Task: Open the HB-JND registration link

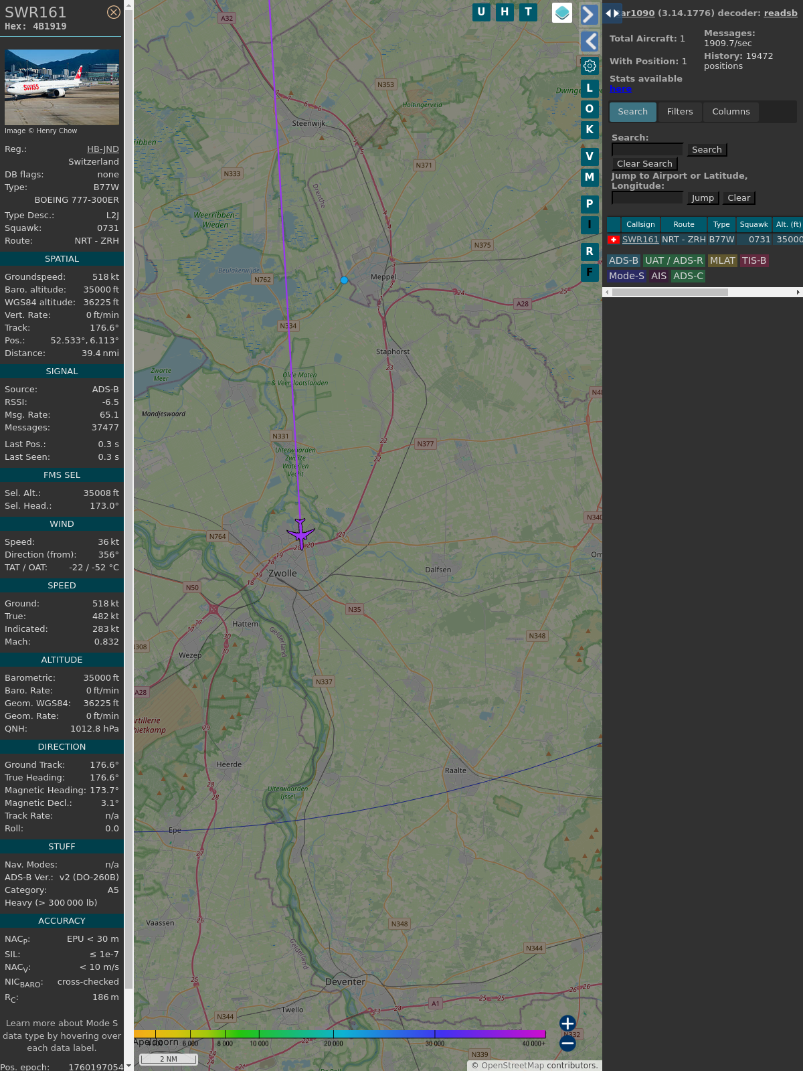Action: [x=103, y=149]
